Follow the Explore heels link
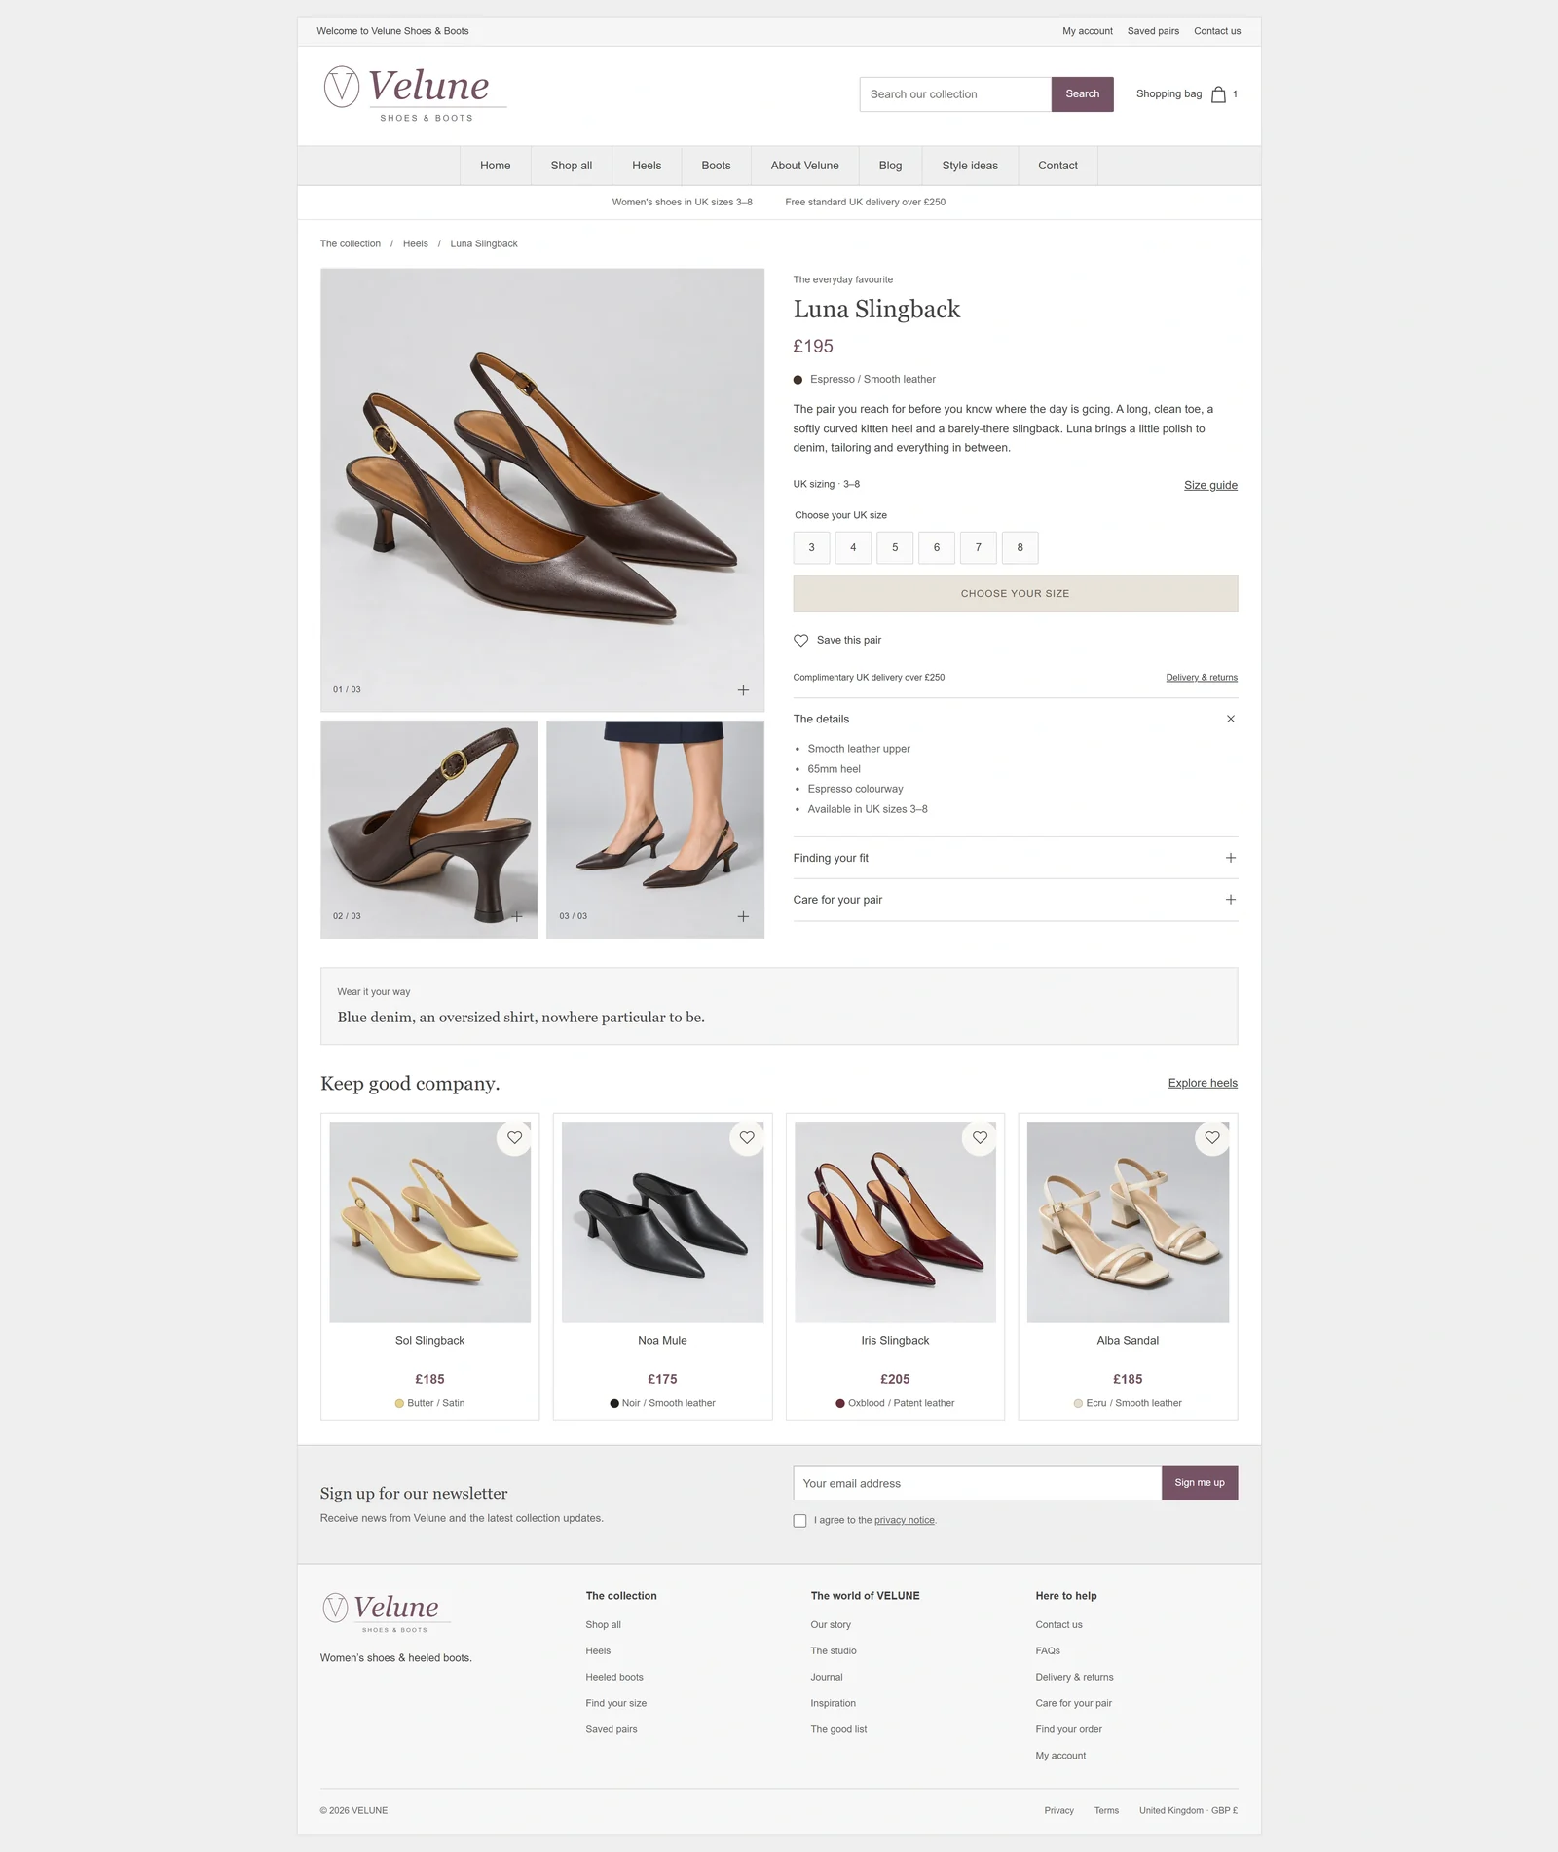Image resolution: width=1558 pixels, height=1852 pixels. point(1203,1084)
